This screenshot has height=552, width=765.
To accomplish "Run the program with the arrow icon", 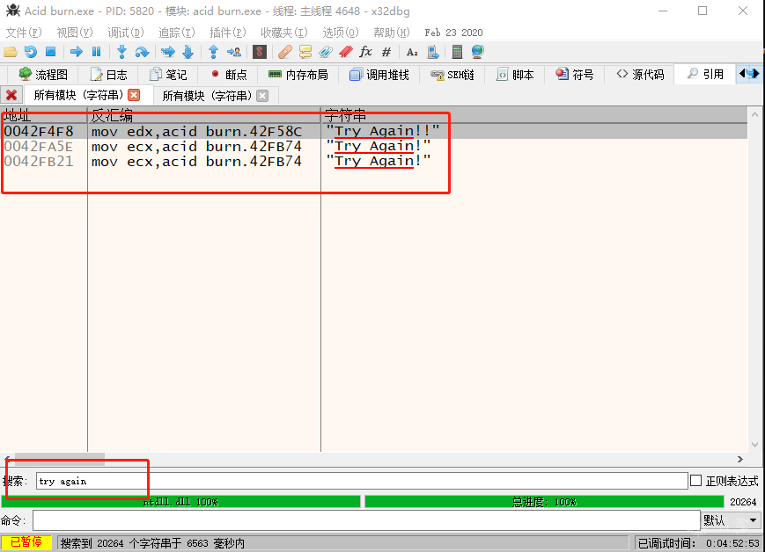I will click(x=76, y=52).
